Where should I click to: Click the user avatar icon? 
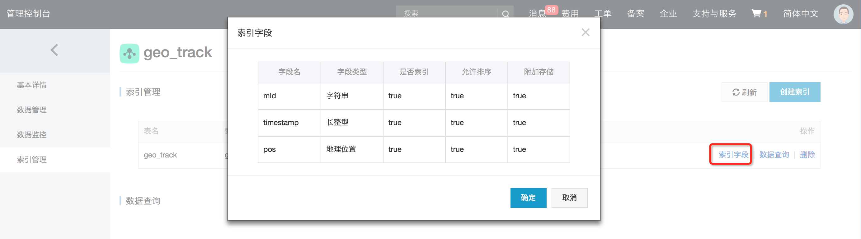tap(843, 14)
